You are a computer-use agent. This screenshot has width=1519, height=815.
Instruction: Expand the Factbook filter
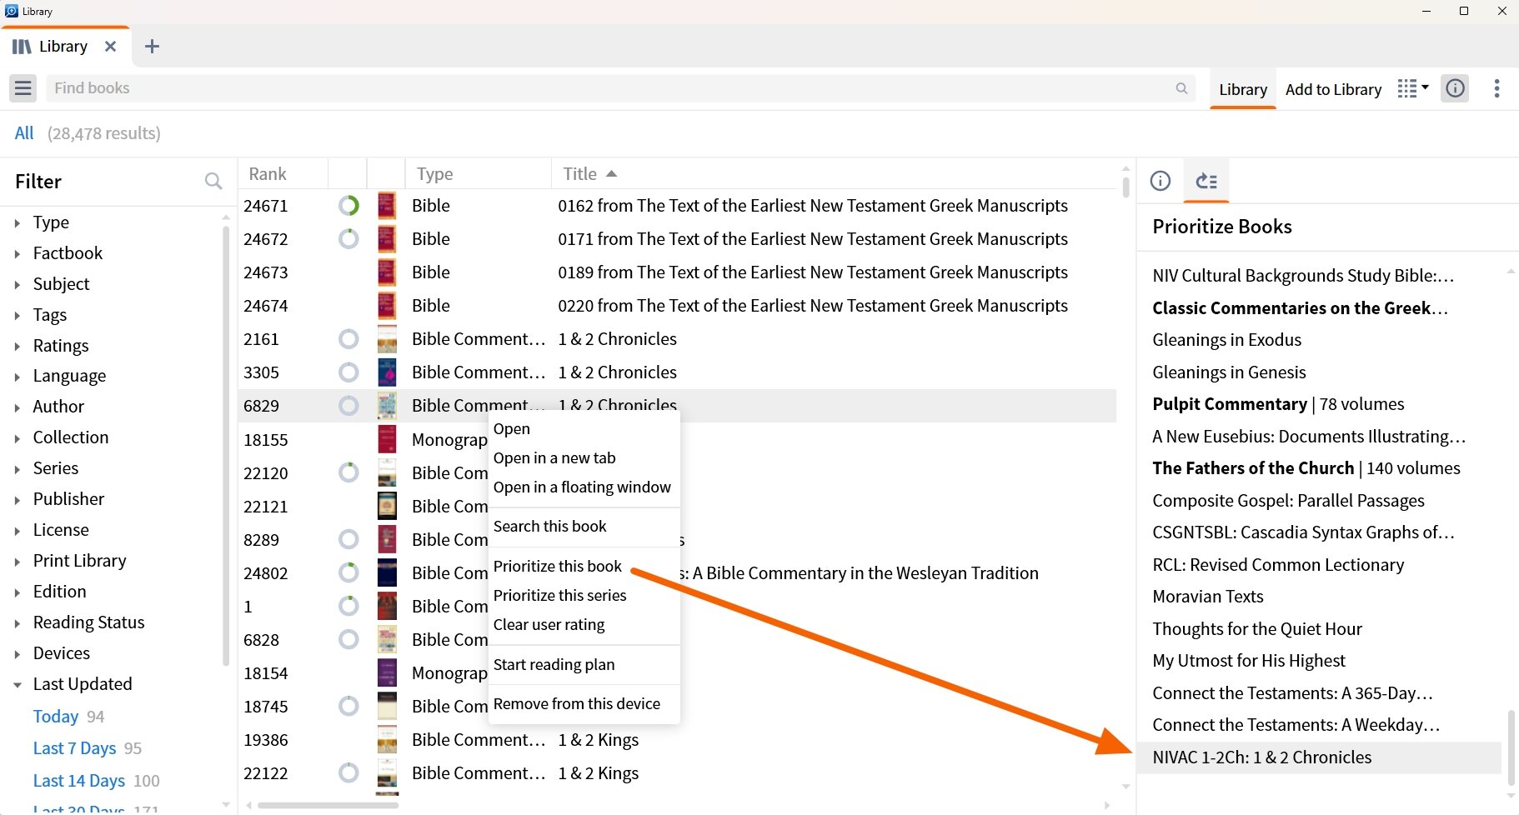pos(17,253)
